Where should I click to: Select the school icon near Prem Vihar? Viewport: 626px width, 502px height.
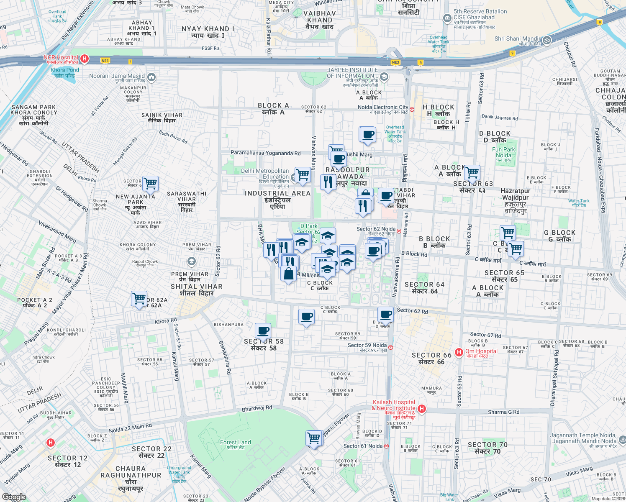click(x=191, y=261)
